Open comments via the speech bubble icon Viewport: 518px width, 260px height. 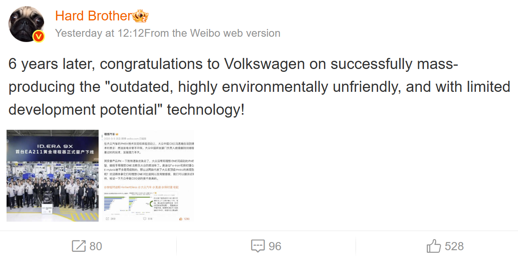[257, 246]
